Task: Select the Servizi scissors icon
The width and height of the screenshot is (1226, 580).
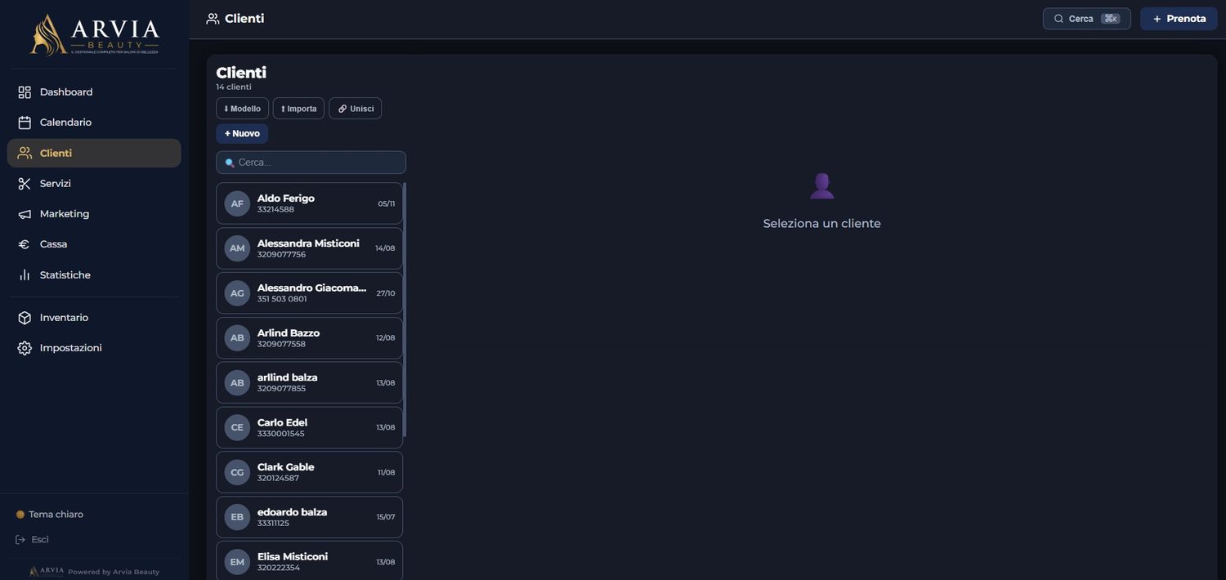Action: 25,184
